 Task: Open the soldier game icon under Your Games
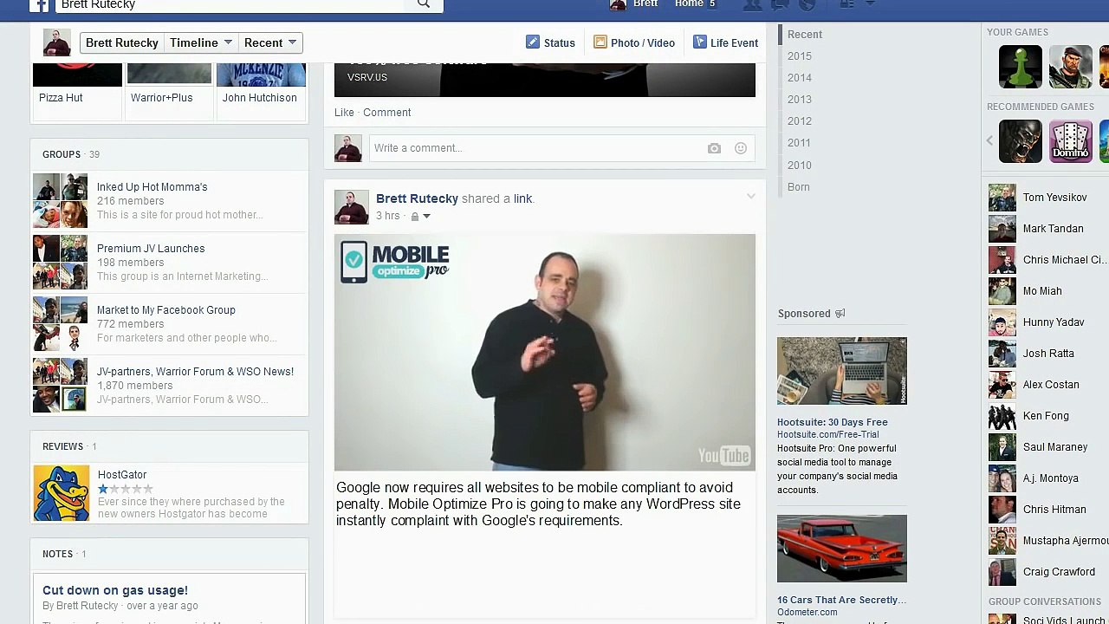(1071, 67)
